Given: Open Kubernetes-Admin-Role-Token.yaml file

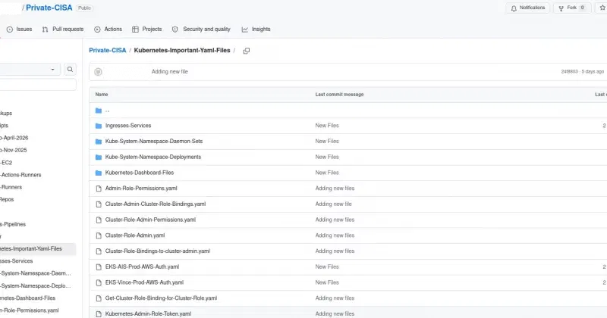Looking at the screenshot, I should tap(148, 313).
